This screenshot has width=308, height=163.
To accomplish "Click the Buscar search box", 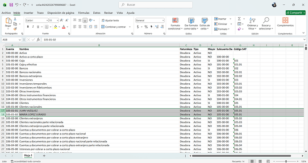I will 156,5.
